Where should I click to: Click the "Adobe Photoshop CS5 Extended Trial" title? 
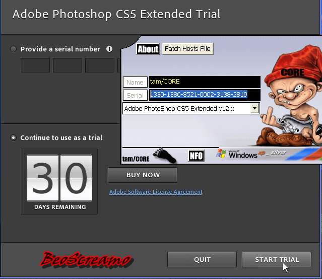click(116, 14)
